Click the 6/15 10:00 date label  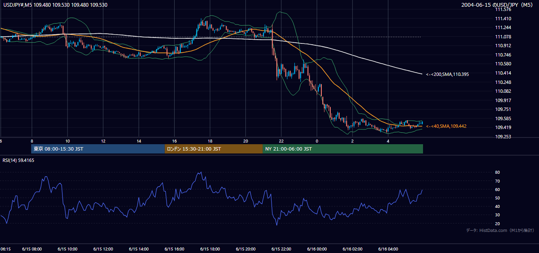click(x=67, y=249)
